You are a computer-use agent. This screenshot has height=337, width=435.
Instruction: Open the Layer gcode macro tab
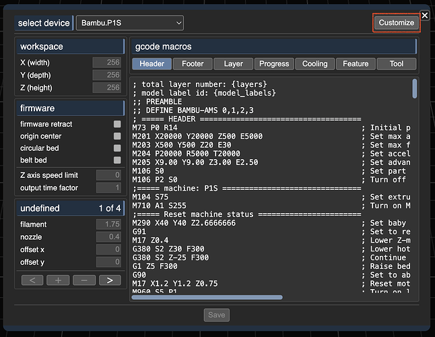click(233, 64)
